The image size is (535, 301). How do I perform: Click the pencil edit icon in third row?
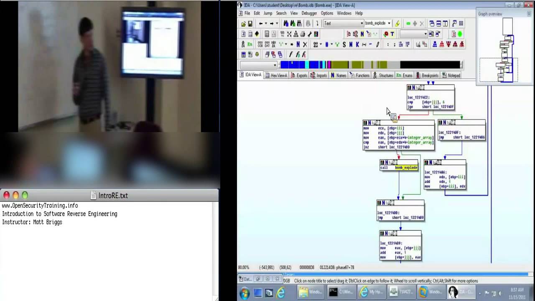click(378, 44)
